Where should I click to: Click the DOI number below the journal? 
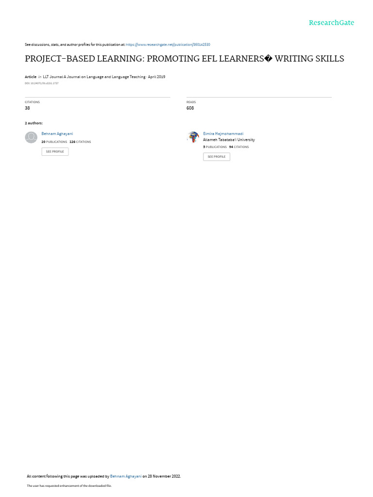click(42, 83)
